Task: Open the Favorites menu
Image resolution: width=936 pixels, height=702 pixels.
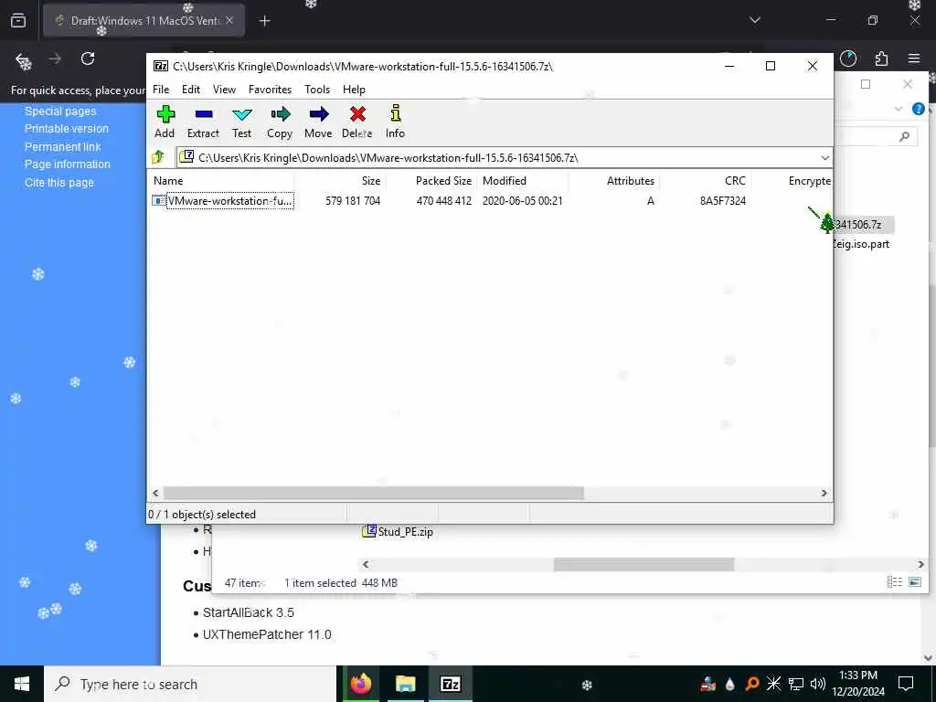Action: click(x=270, y=90)
